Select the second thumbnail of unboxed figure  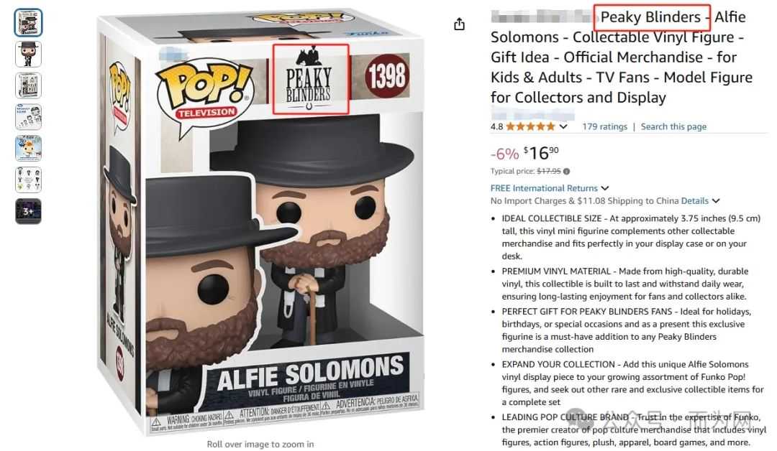[x=28, y=54]
